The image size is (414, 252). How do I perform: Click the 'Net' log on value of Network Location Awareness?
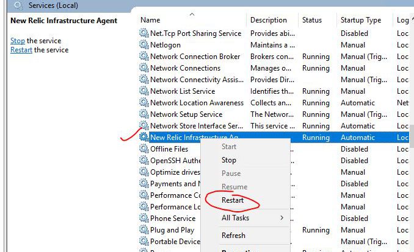402,103
